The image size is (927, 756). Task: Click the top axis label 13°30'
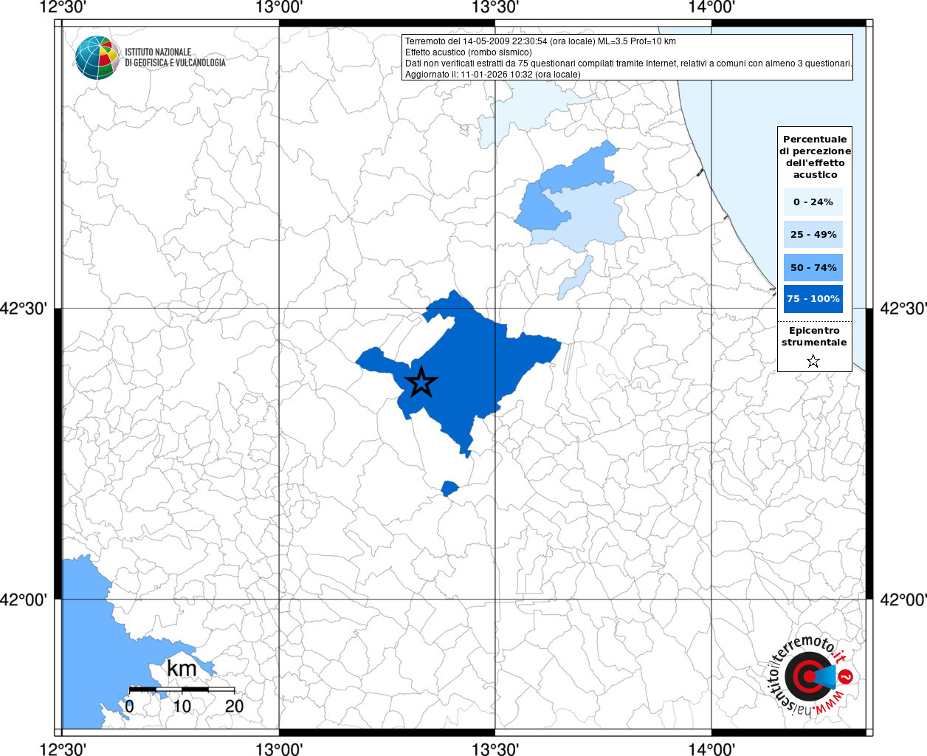[x=495, y=7]
